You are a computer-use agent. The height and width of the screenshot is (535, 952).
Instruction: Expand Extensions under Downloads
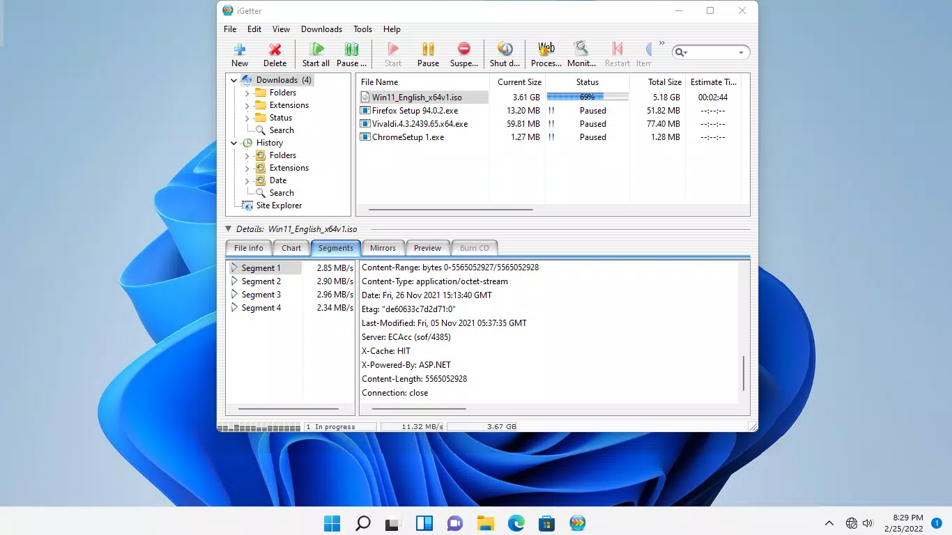247,105
